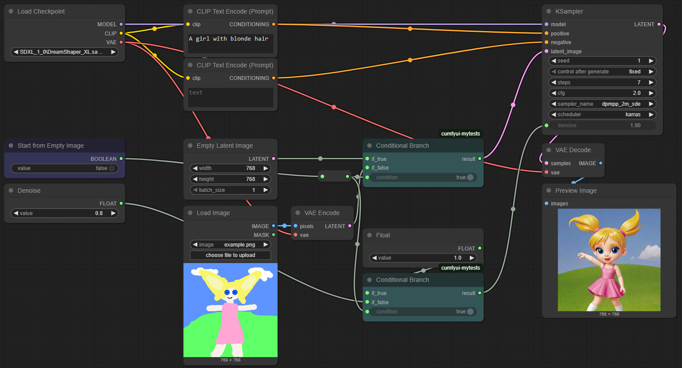Collapse the Float node dot

(370, 235)
